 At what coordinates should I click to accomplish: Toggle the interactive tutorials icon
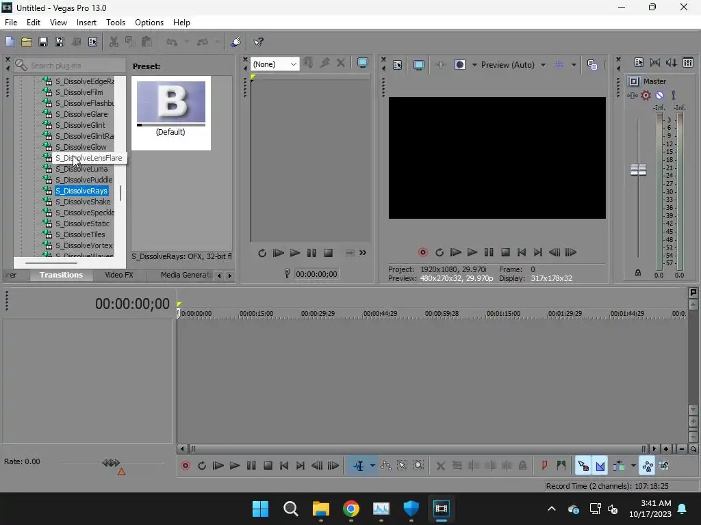coord(235,42)
